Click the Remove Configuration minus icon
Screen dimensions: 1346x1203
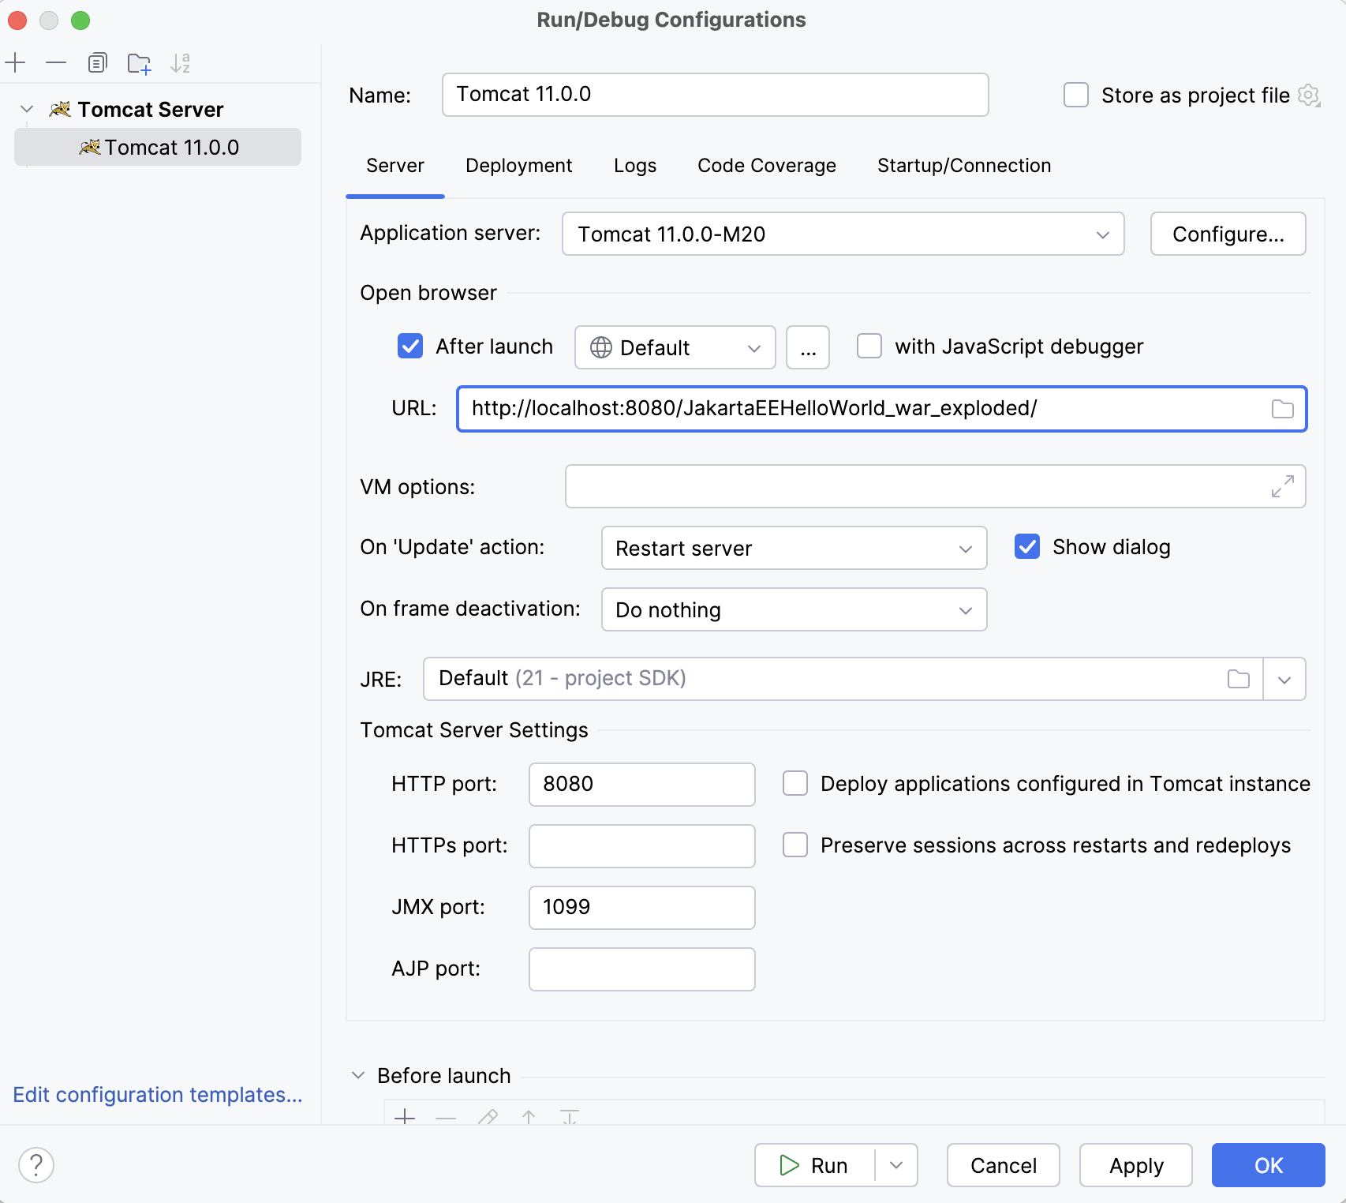(x=56, y=63)
